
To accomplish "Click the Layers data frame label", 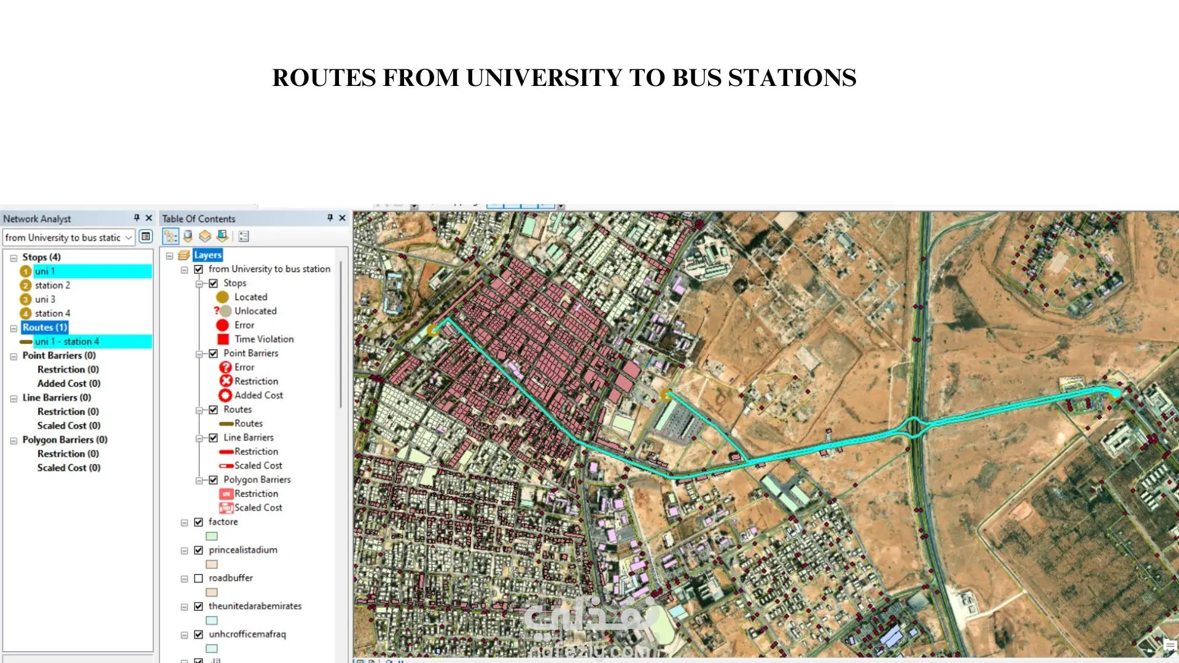I will pos(208,255).
